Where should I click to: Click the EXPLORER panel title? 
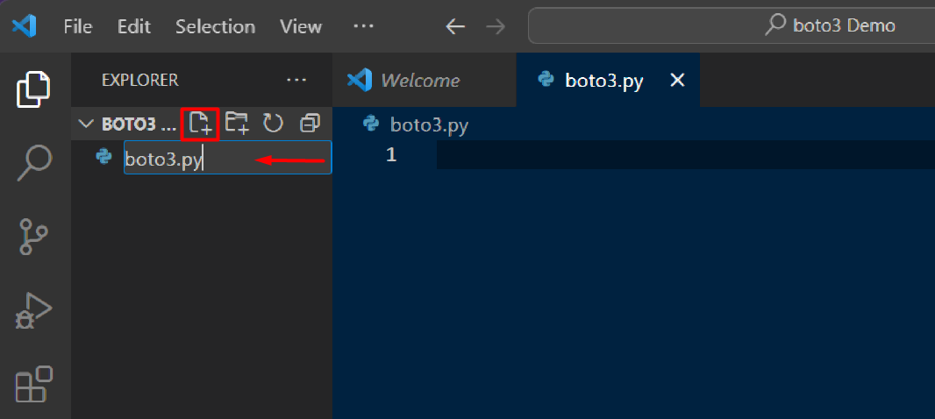[x=140, y=80]
